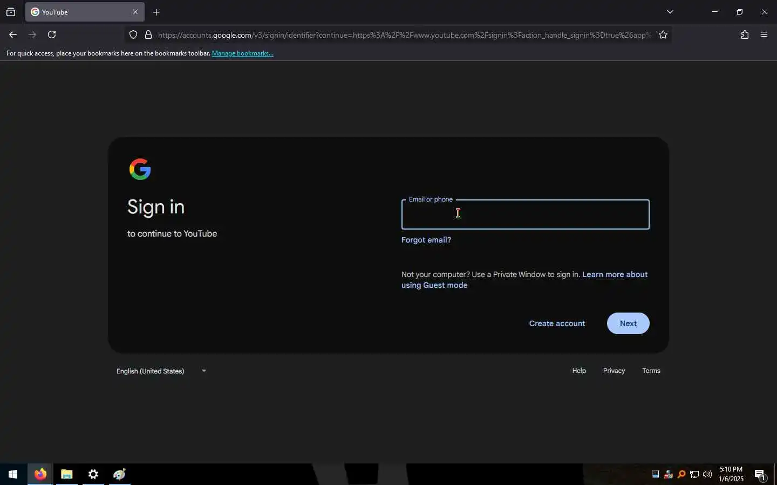Click the forward navigation arrow

click(32, 34)
